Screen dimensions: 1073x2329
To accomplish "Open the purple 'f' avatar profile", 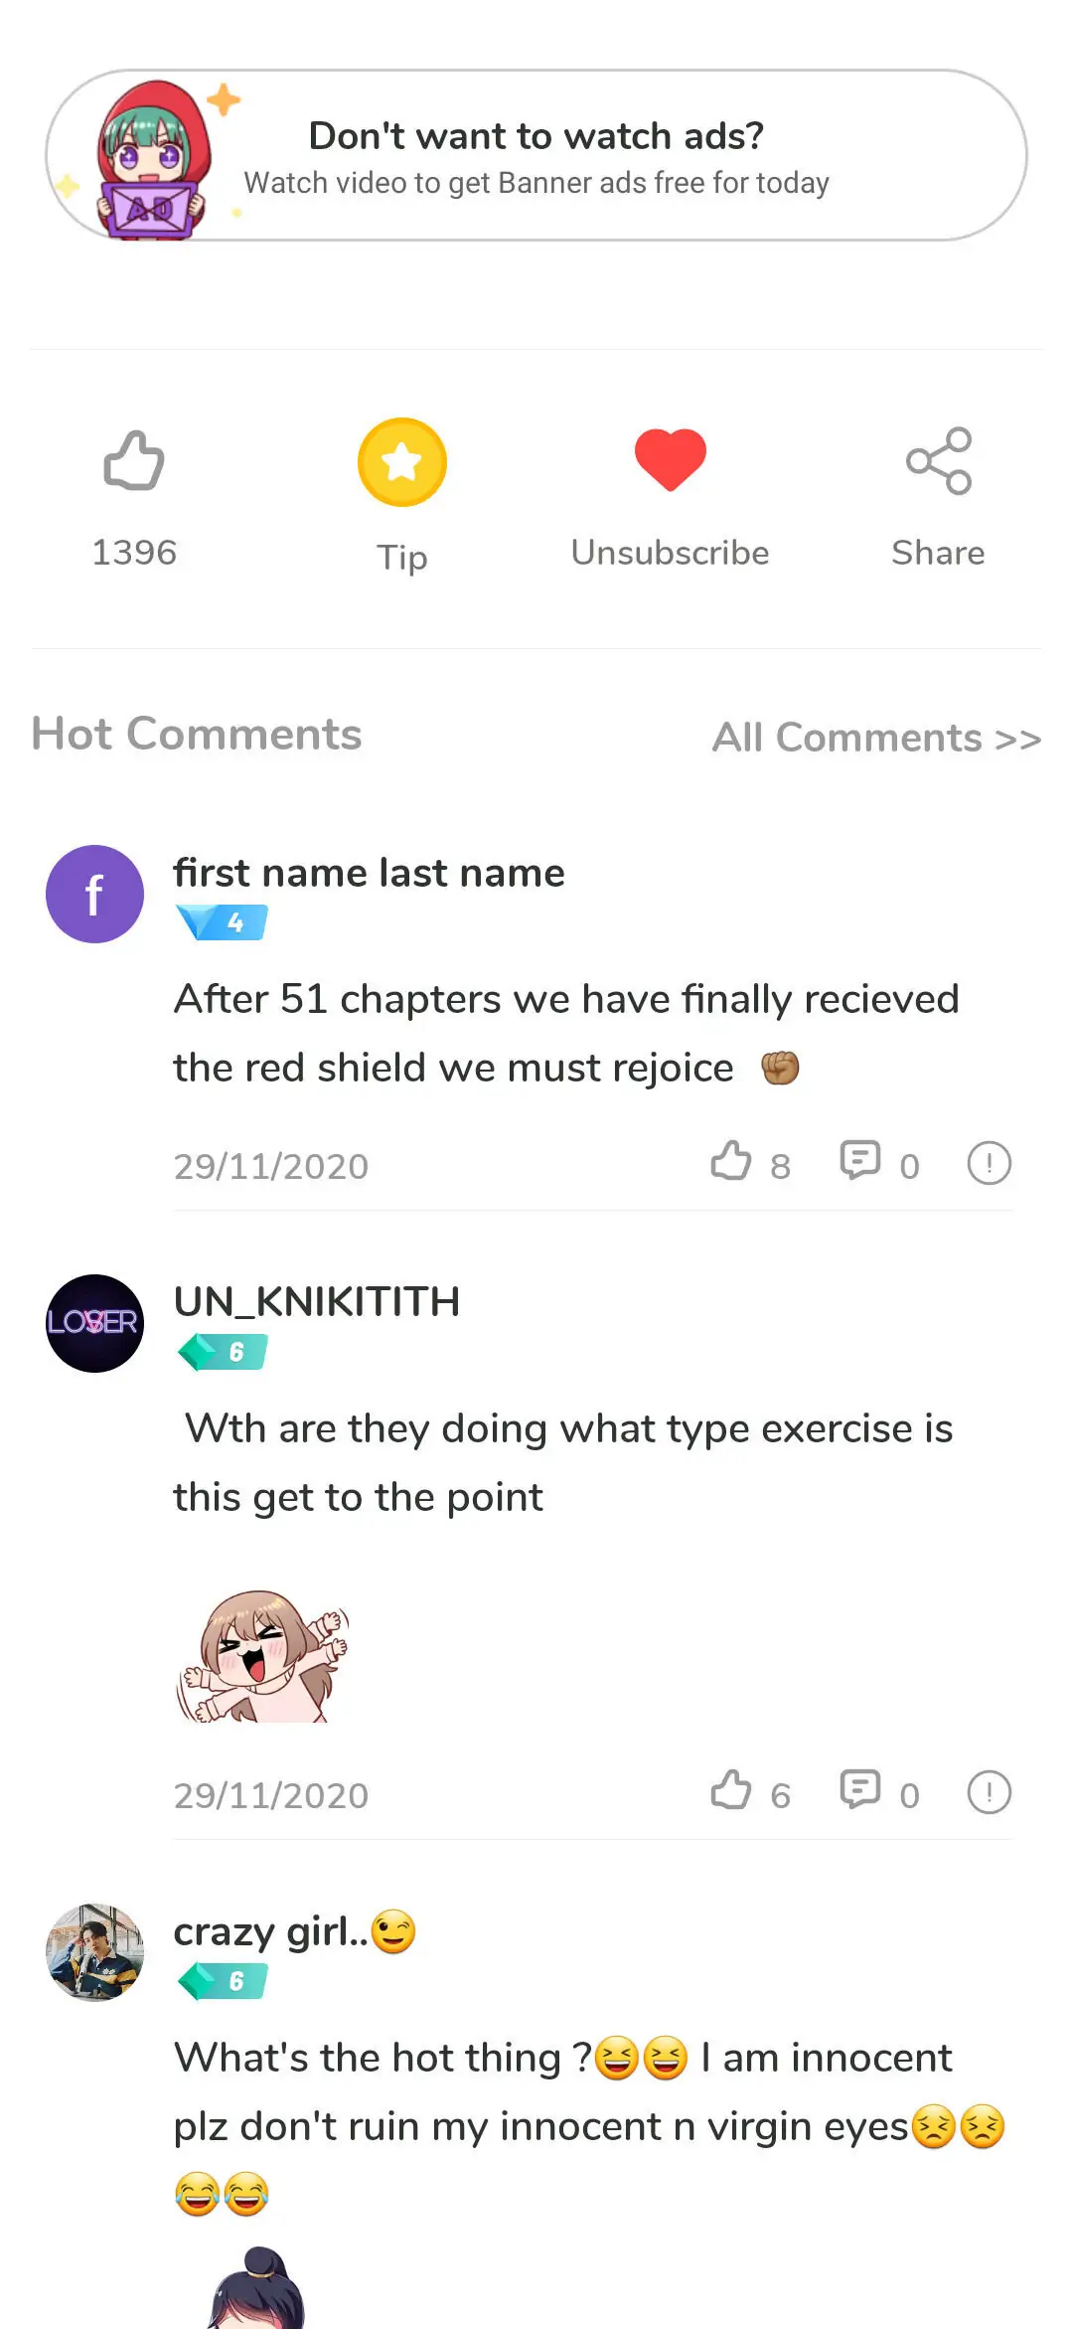I will pos(95,895).
